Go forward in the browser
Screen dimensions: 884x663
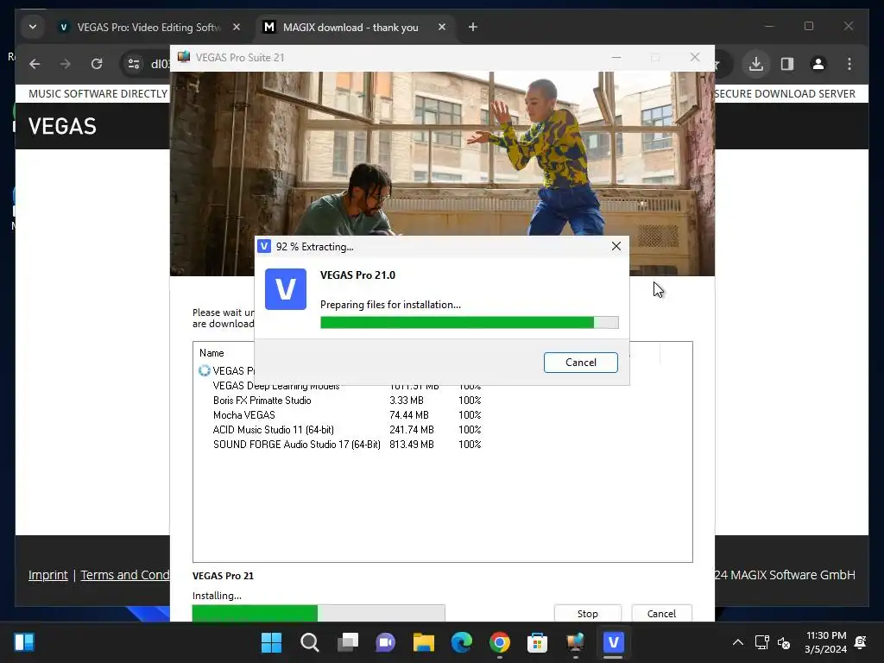point(66,64)
